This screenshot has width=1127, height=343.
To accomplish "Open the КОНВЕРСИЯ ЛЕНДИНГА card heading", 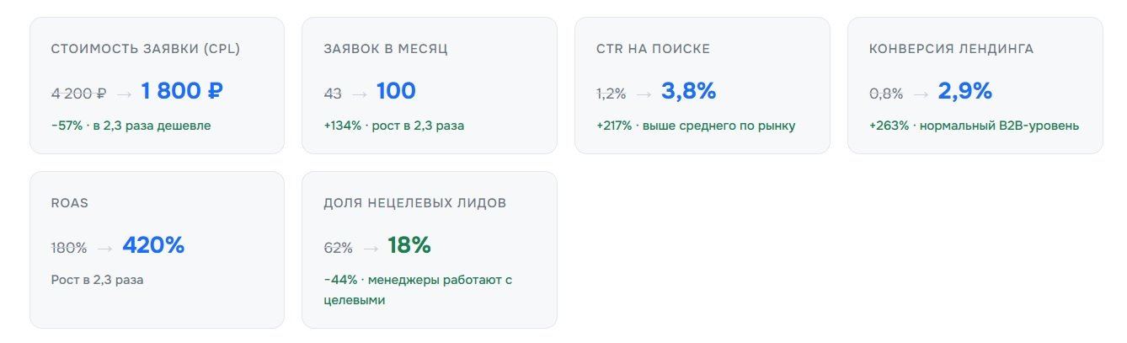I will tap(951, 49).
